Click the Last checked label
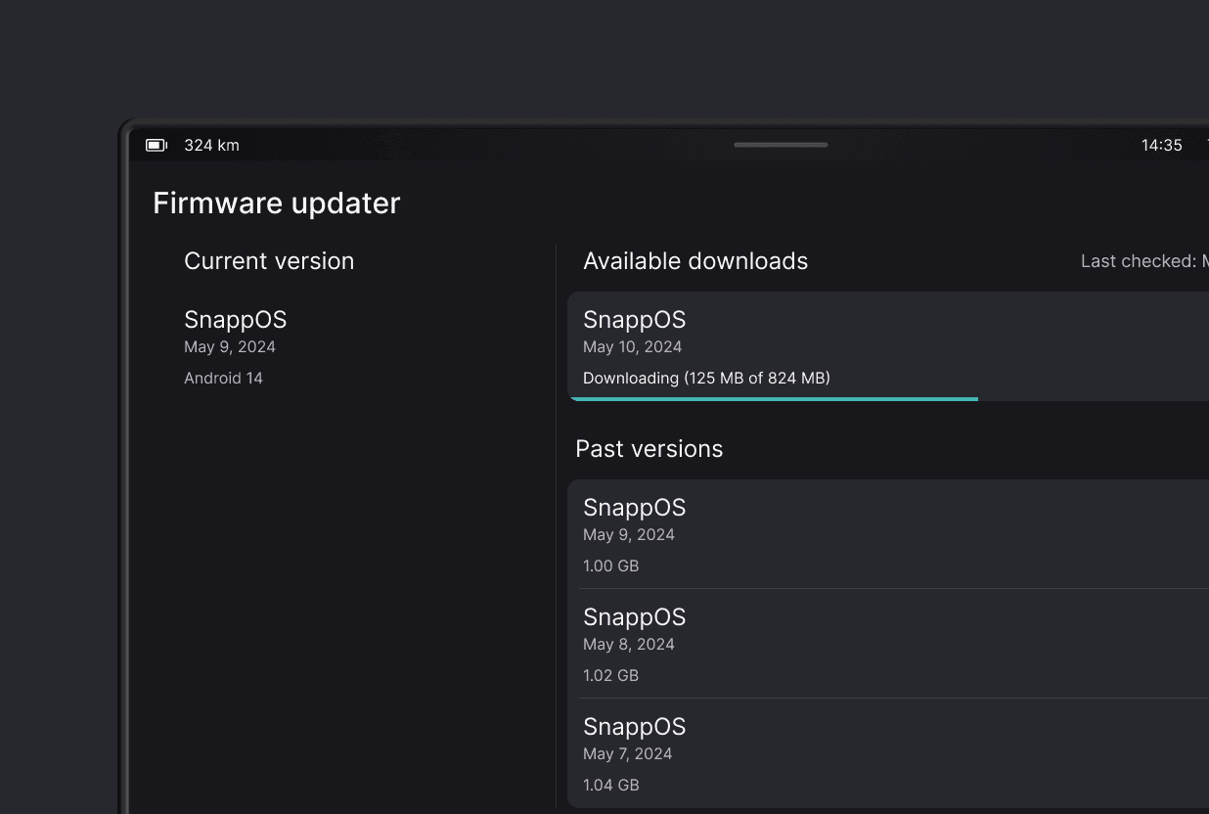 1144,261
